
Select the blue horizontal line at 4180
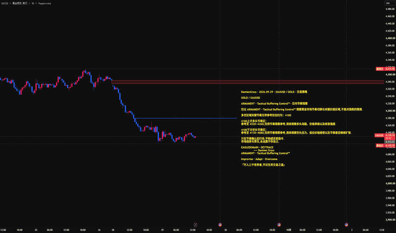point(186,118)
